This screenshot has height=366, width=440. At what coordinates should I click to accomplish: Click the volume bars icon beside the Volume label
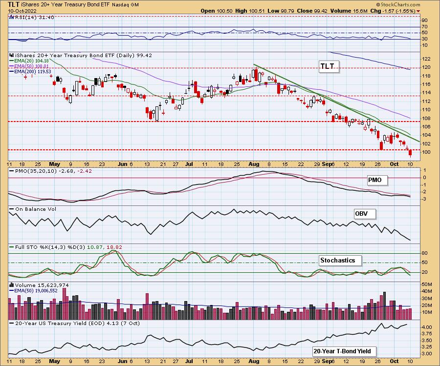pyautogui.click(x=12, y=285)
